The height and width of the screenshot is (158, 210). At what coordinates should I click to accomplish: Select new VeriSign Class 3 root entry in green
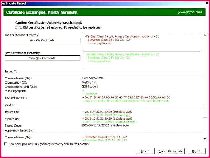coord(122,54)
